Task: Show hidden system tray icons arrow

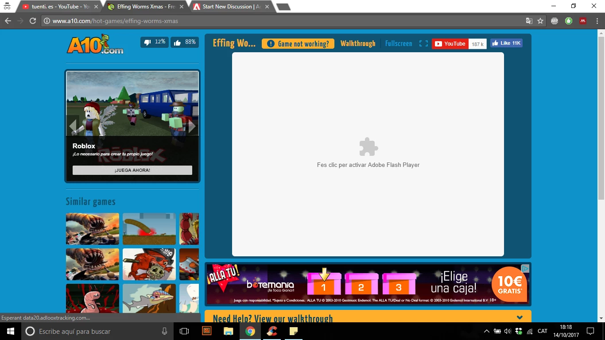Action: point(486,331)
